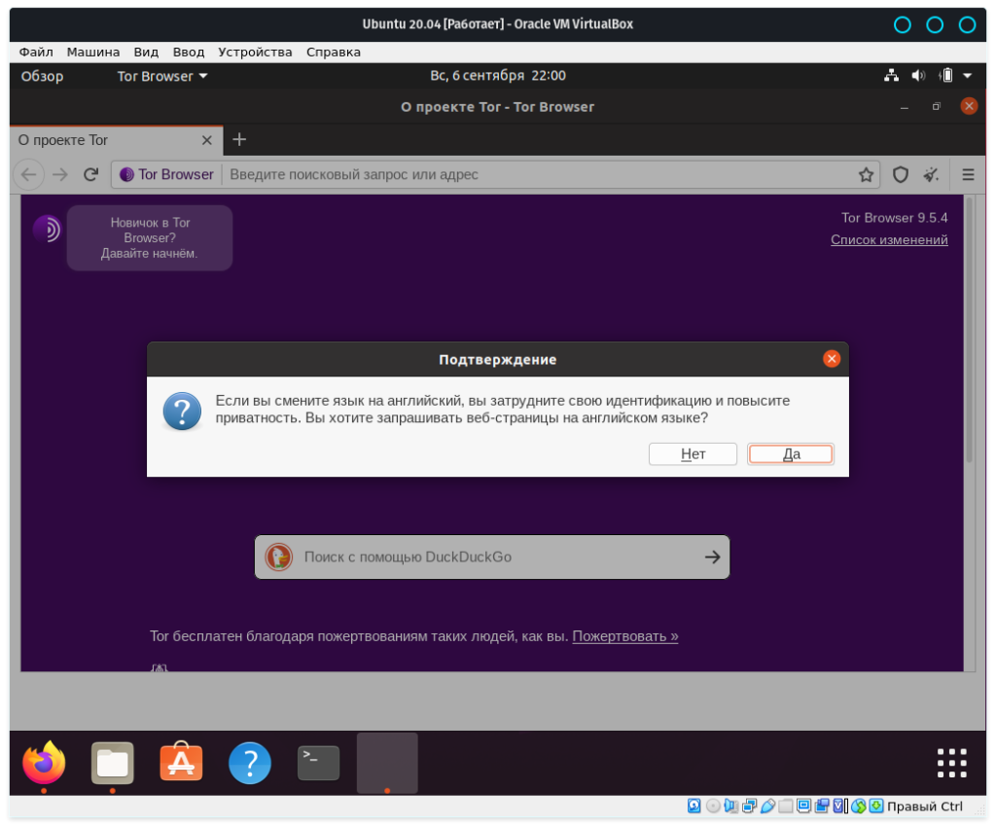
Task: Click the New Identity broom icon
Action: pyautogui.click(x=931, y=175)
